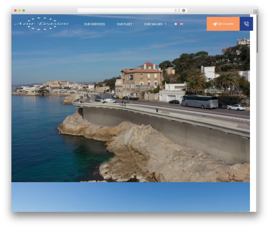This screenshot has height=228, width=270.
Task: Switch language with the English flag
Action: point(182,24)
